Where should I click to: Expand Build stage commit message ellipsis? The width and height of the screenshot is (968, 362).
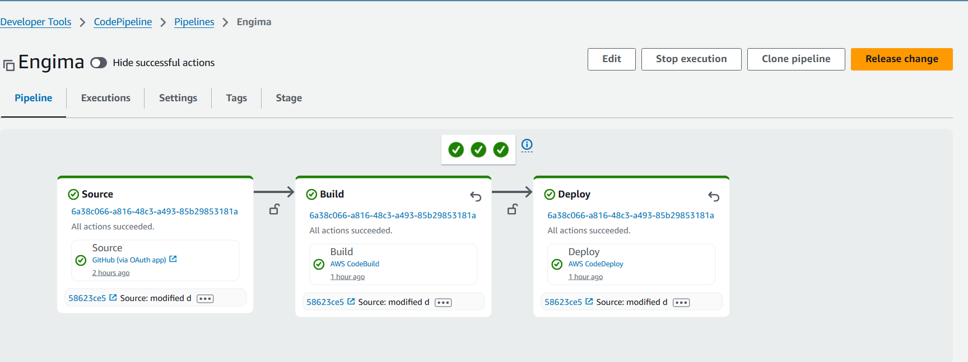(x=443, y=303)
